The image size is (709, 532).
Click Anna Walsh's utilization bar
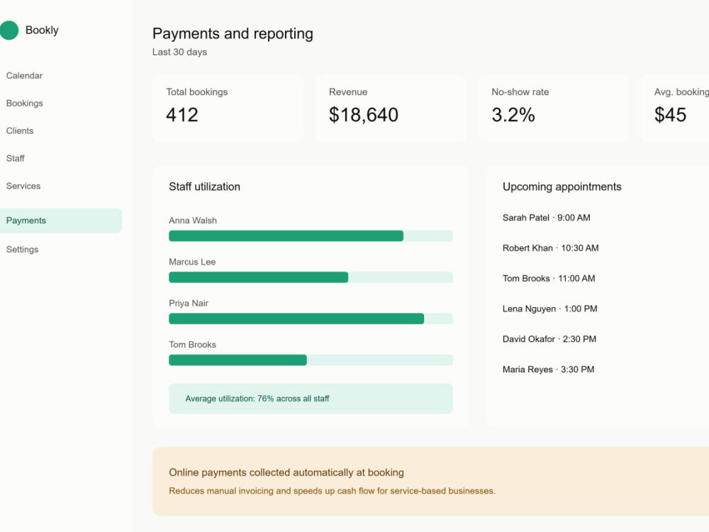point(311,235)
